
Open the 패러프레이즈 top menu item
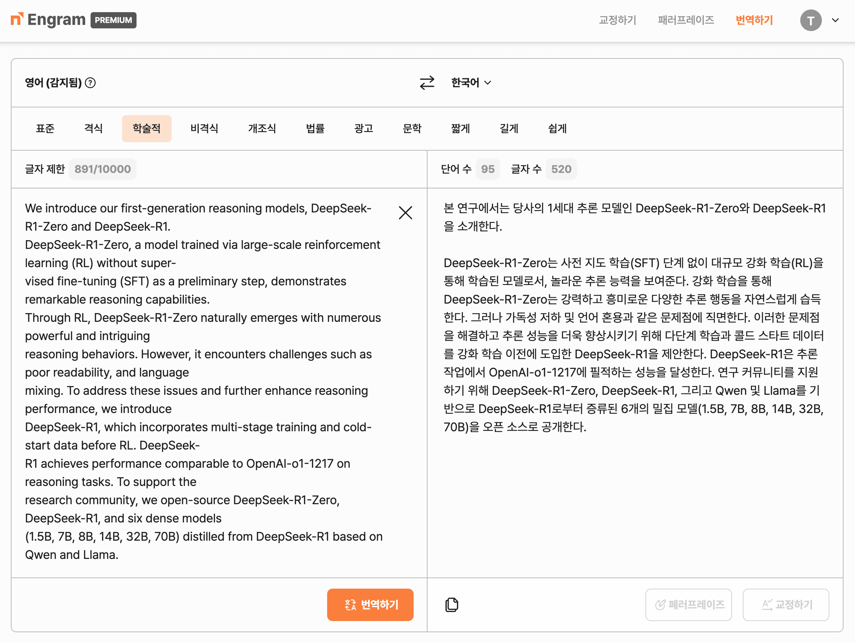pos(686,20)
